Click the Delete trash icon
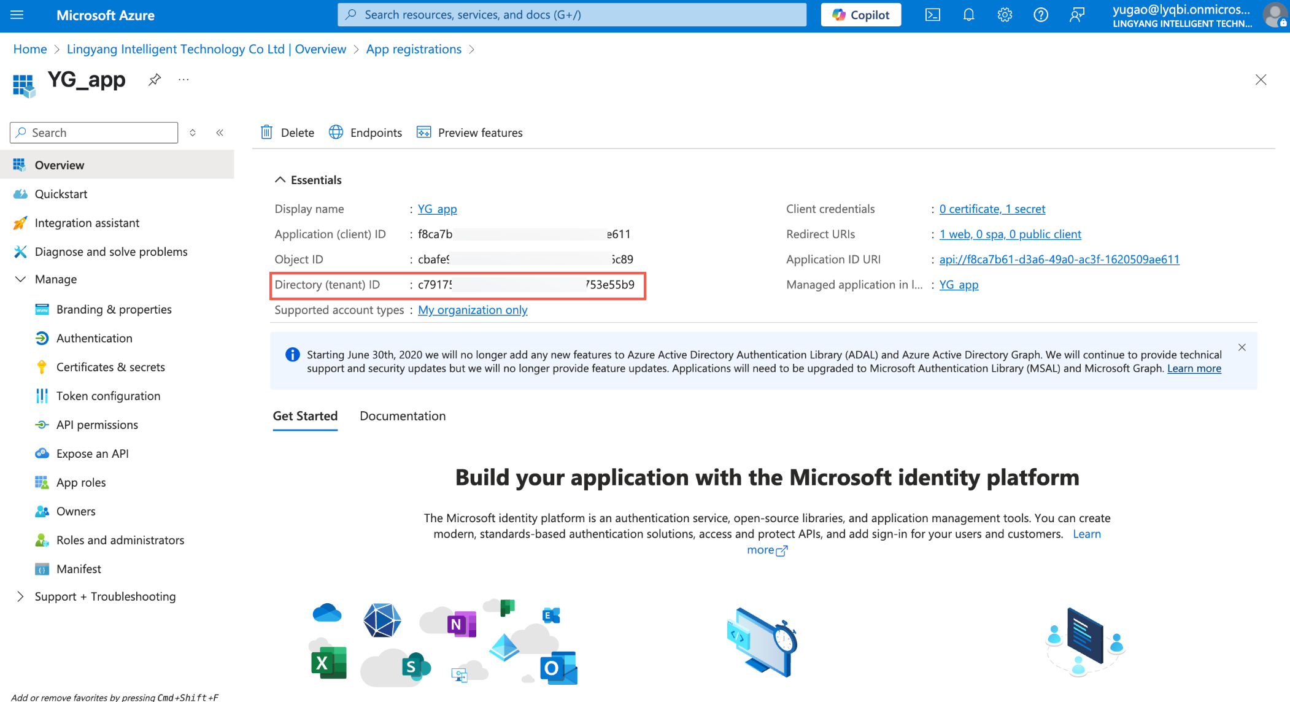This screenshot has height=702, width=1290. 266,133
